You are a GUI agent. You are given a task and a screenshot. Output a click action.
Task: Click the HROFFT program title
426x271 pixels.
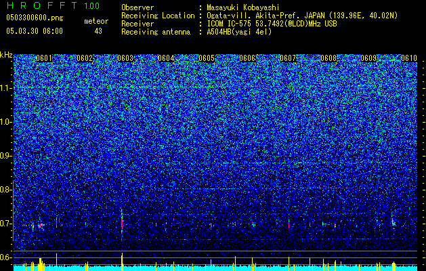(x=42, y=5)
